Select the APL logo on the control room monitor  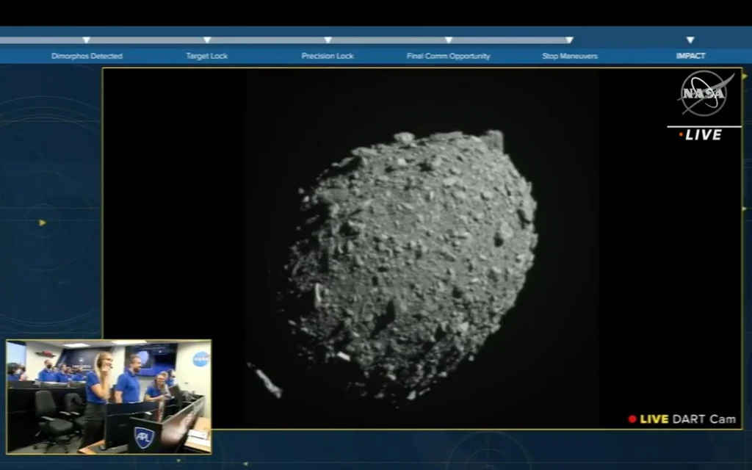point(144,436)
